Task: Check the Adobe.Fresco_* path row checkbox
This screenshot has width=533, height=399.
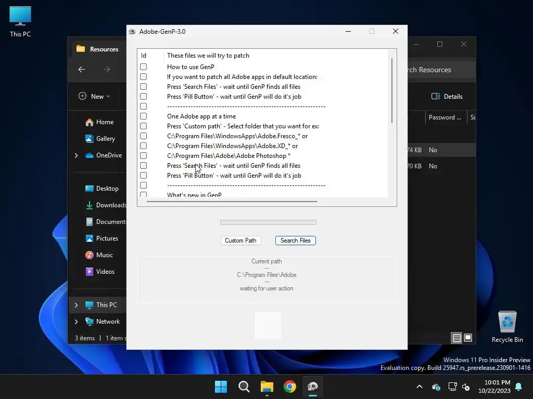Action: [144, 136]
